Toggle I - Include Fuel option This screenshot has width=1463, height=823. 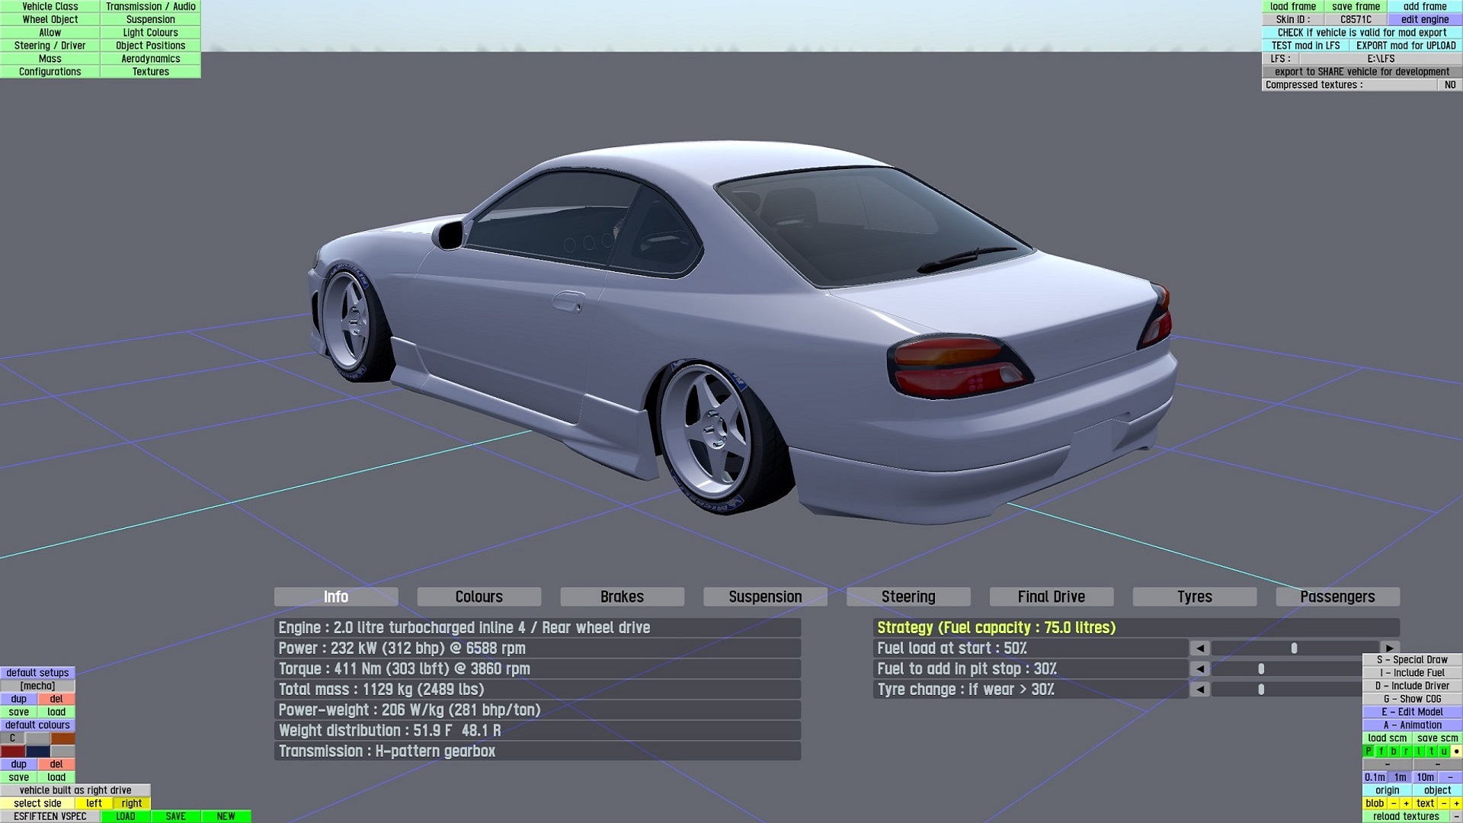(1412, 673)
